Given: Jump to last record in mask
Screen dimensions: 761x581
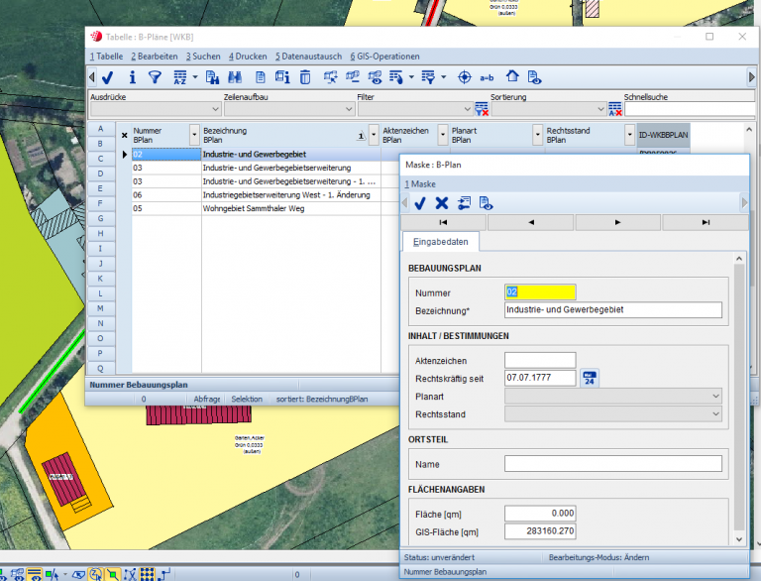Looking at the screenshot, I should 706,222.
